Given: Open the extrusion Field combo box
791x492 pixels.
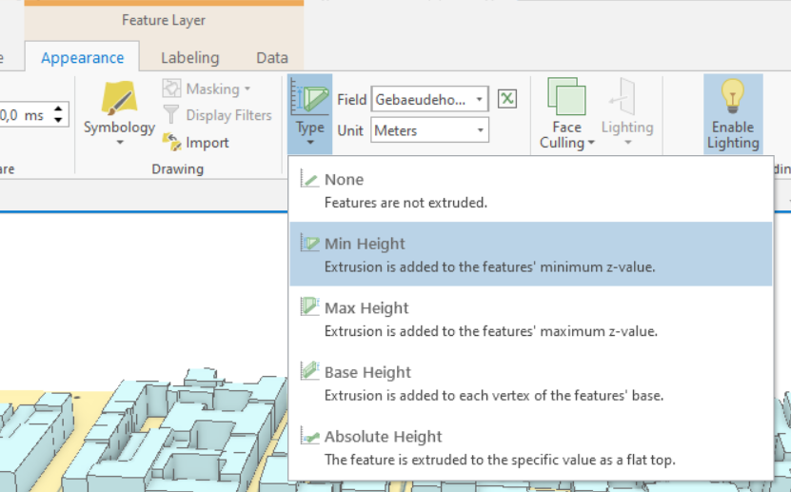Looking at the screenshot, I should click(x=430, y=99).
